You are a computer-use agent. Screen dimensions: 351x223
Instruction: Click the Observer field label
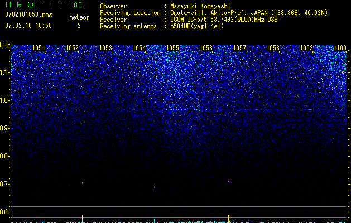pyautogui.click(x=113, y=6)
